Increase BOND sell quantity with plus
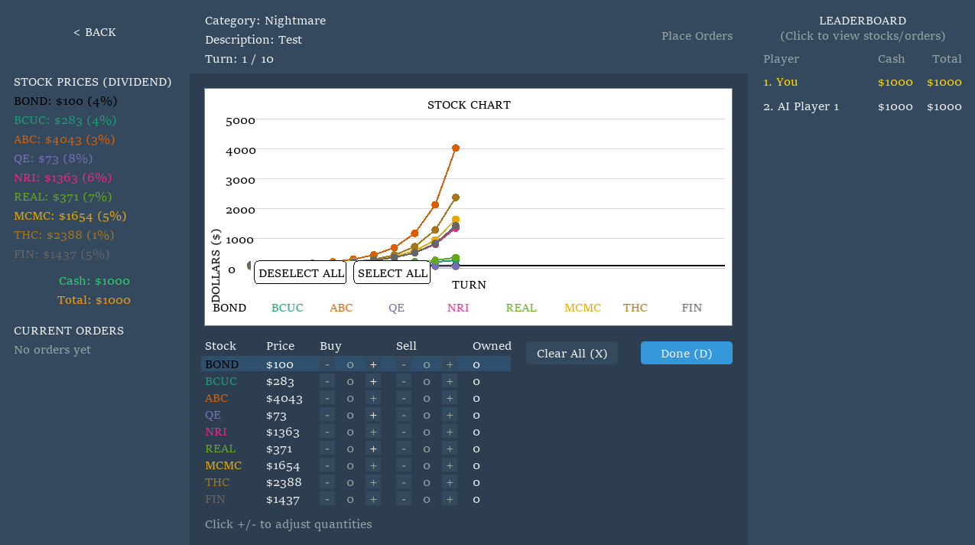The image size is (975, 545). tap(450, 364)
